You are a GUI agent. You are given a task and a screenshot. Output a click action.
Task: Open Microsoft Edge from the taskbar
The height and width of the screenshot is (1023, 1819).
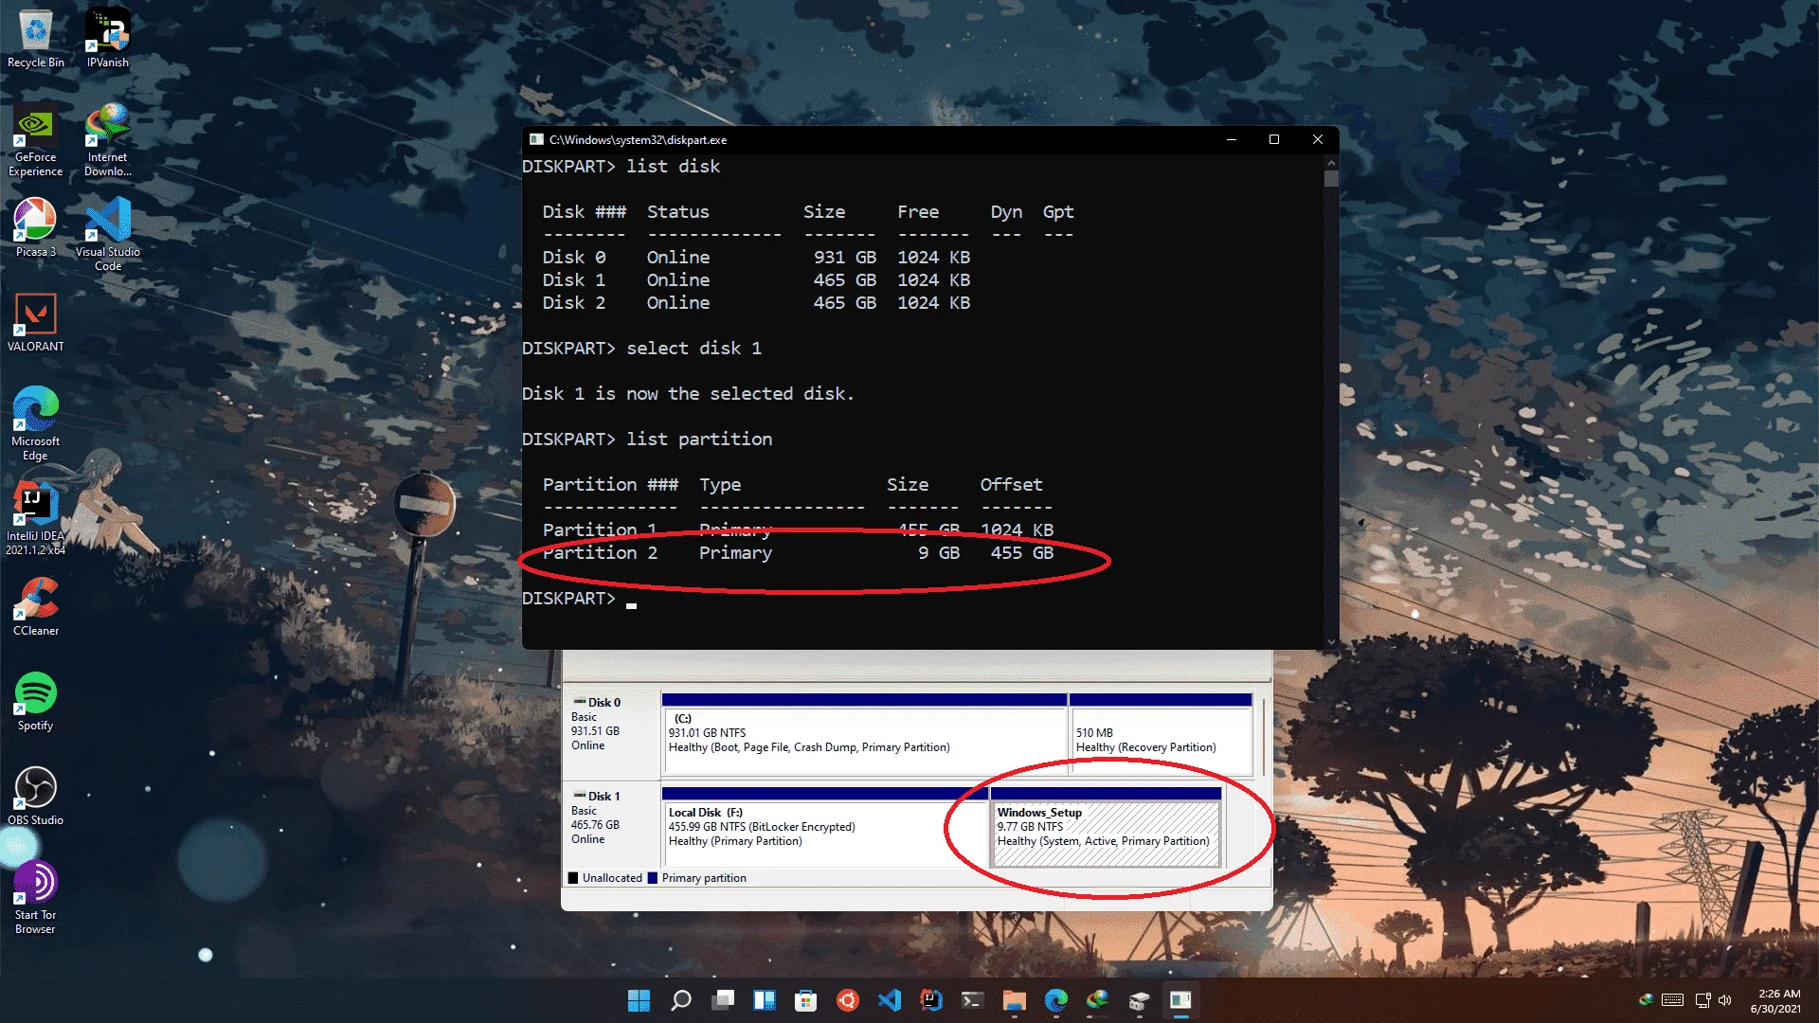point(1056,1000)
